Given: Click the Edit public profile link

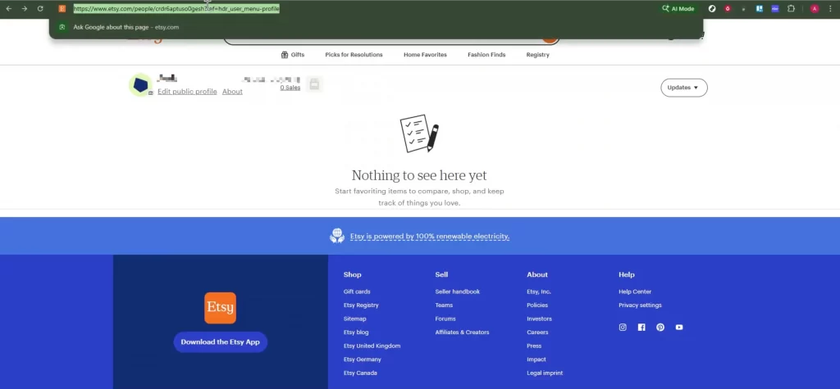Looking at the screenshot, I should (187, 92).
